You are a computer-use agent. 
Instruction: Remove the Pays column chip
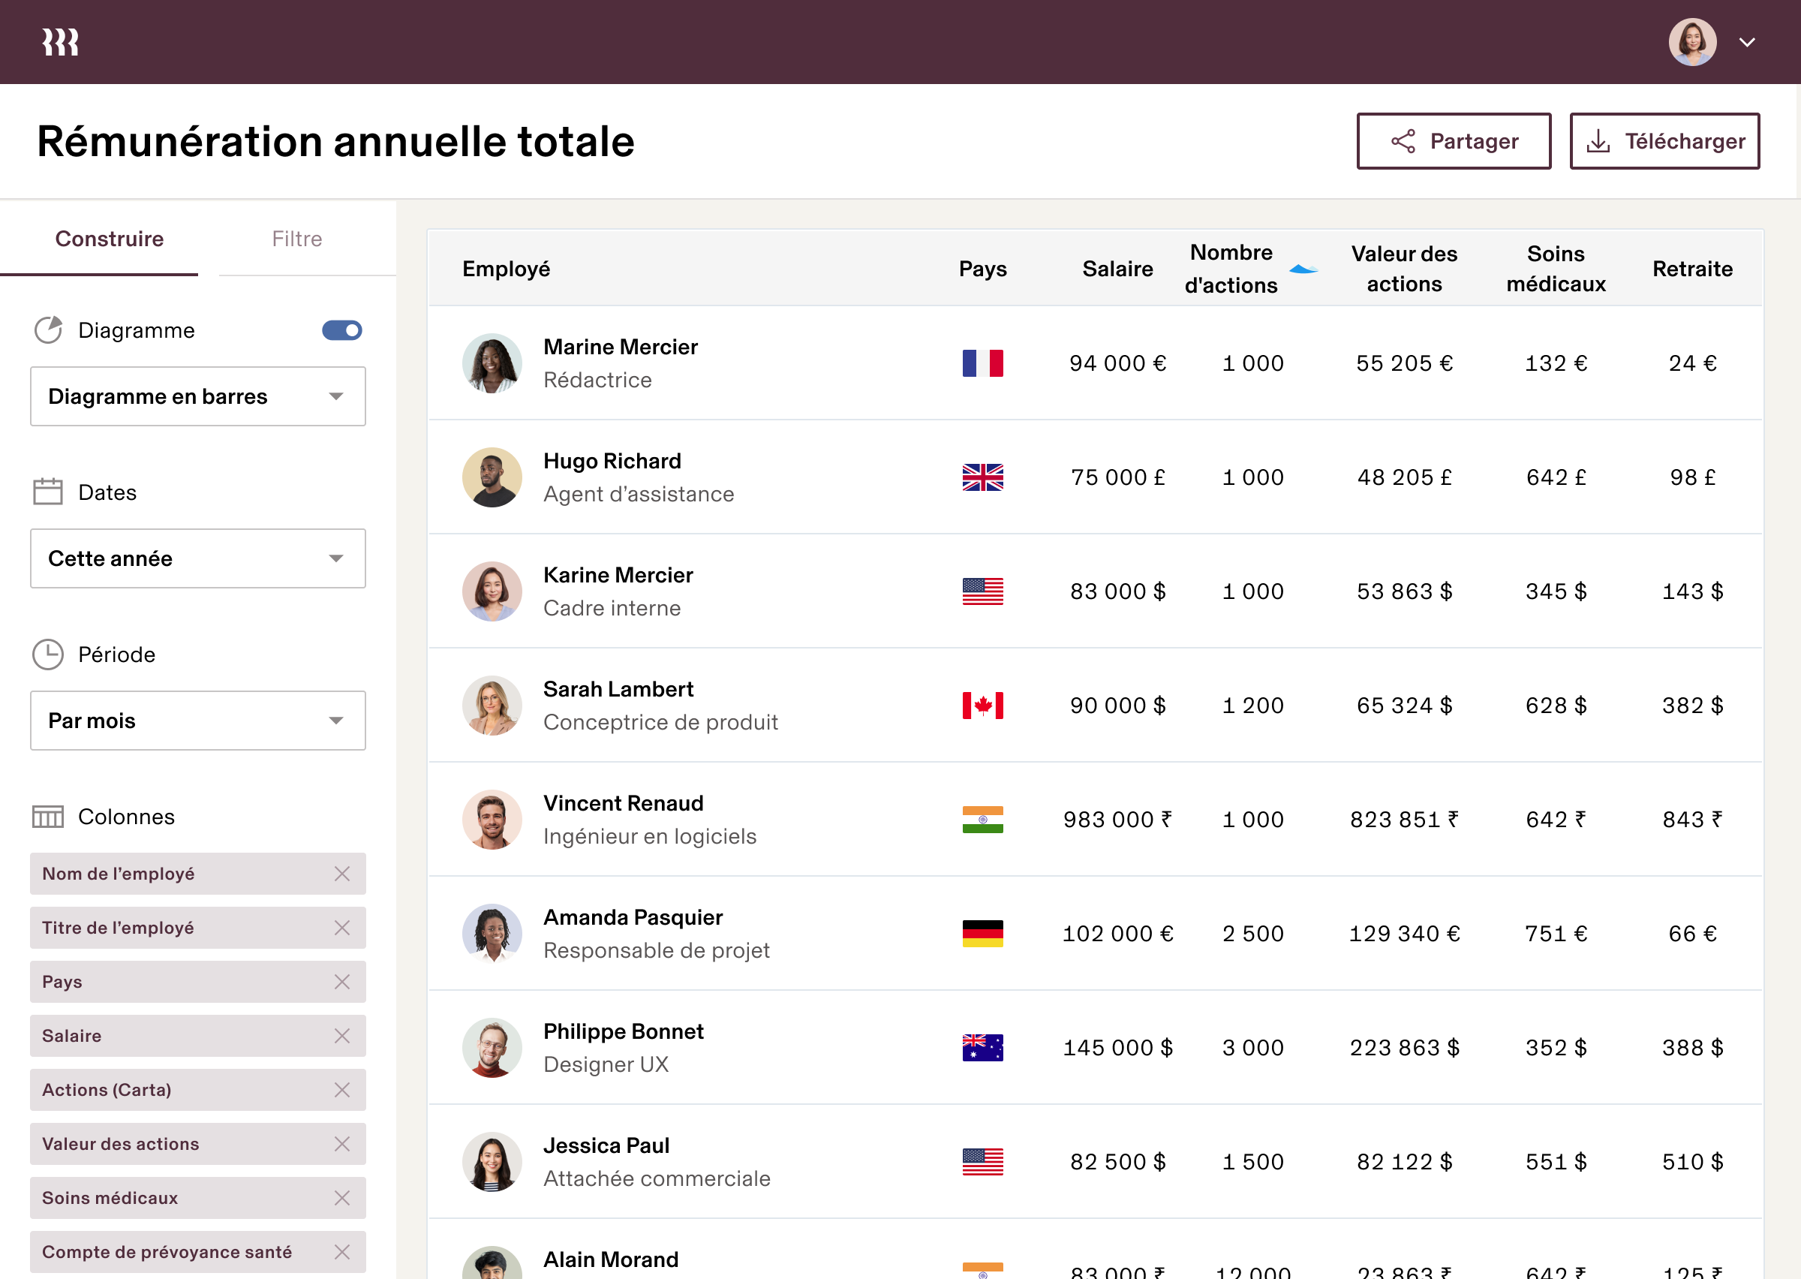coord(341,981)
